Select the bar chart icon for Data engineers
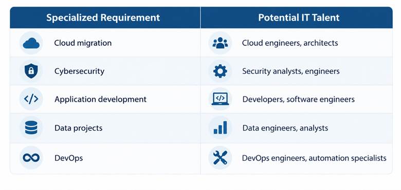401x190 pixels. (220, 128)
